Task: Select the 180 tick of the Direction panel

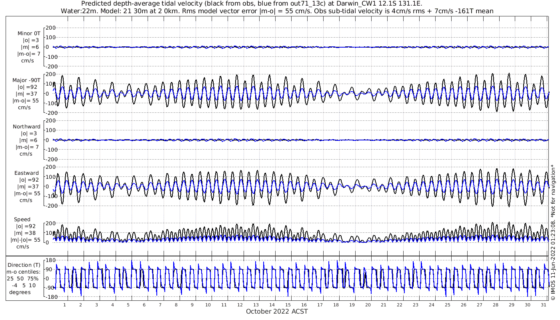Action: tap(50, 260)
